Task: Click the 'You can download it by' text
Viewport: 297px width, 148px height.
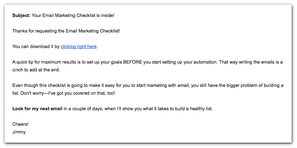Action: click(x=36, y=47)
